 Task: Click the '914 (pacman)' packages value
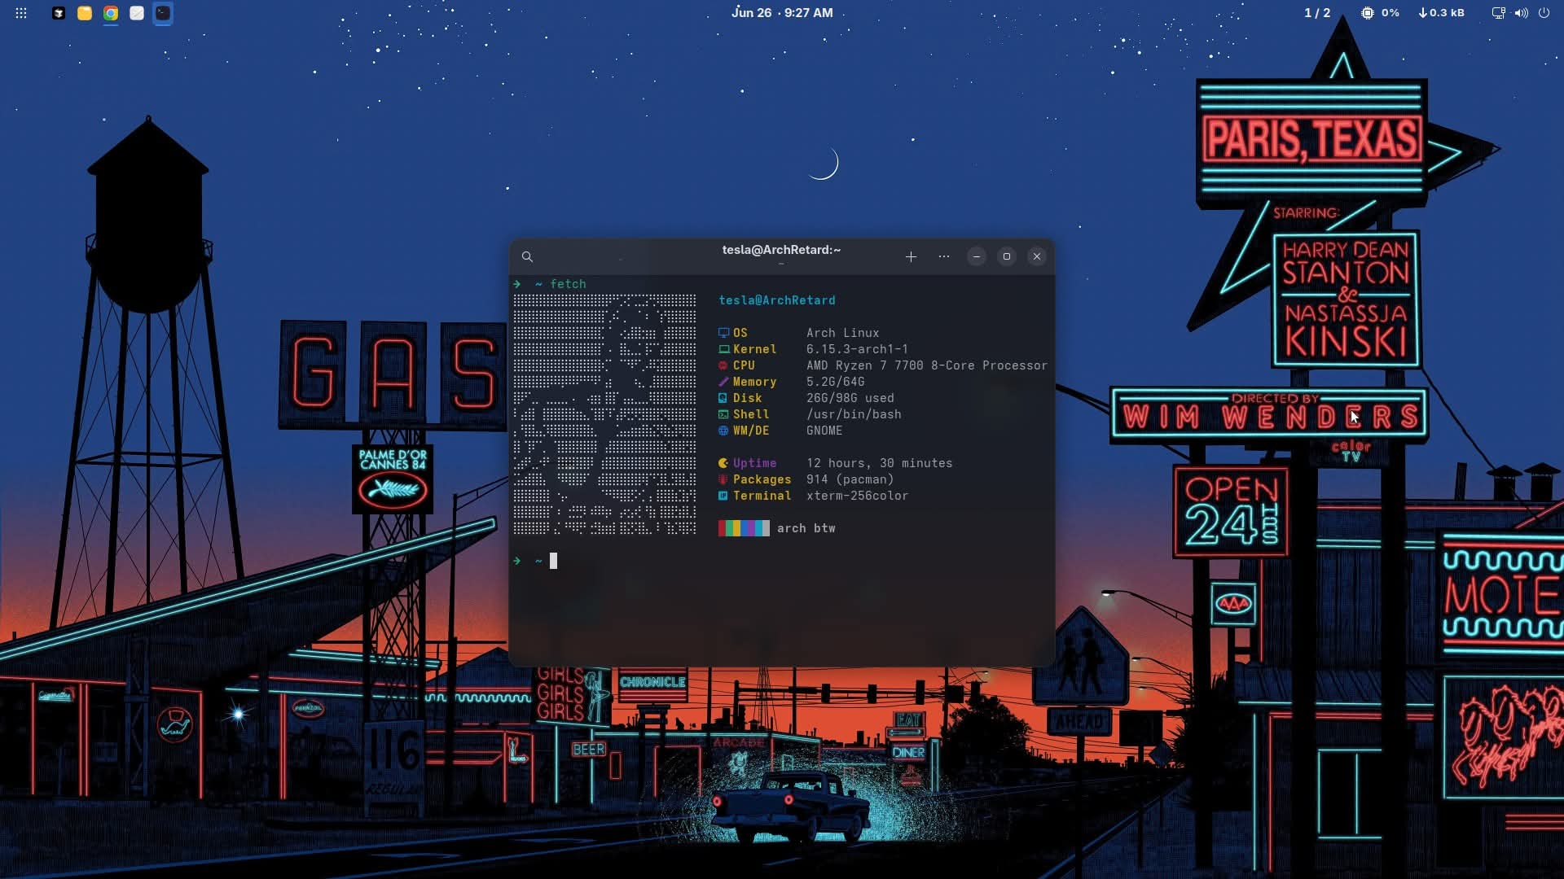click(850, 479)
